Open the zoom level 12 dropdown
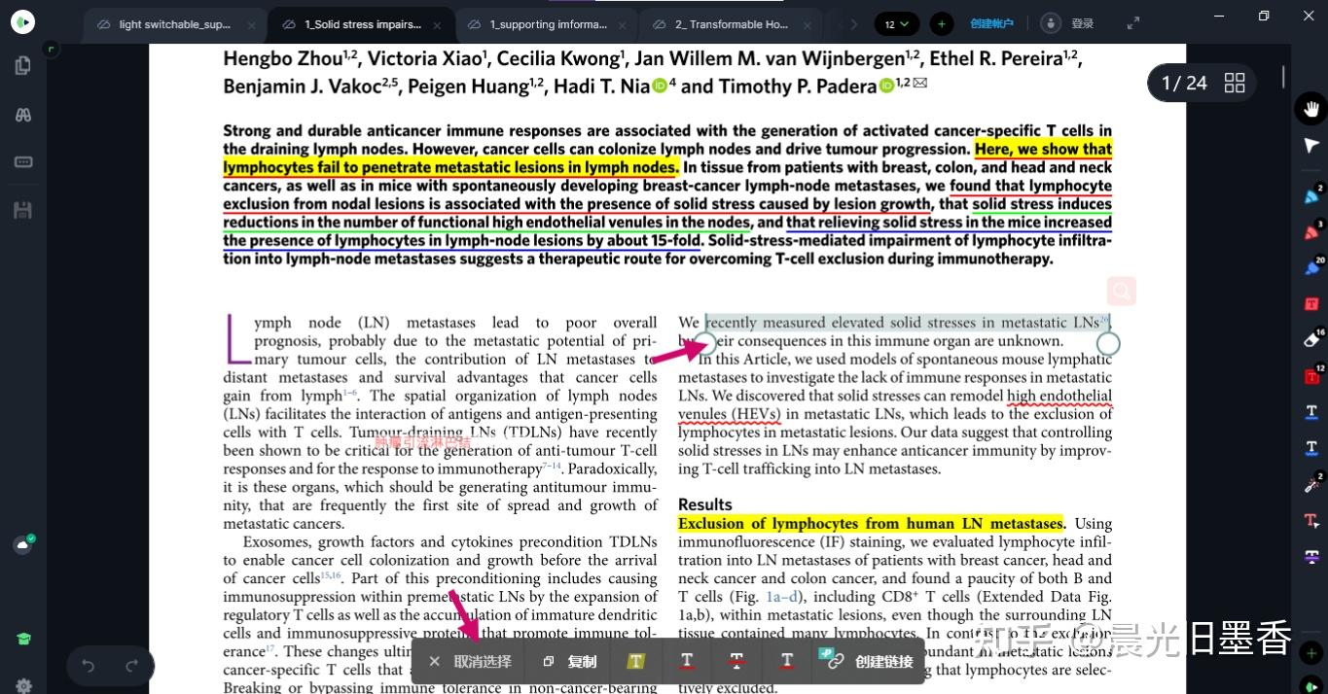Image resolution: width=1328 pixels, height=694 pixels. click(x=896, y=23)
